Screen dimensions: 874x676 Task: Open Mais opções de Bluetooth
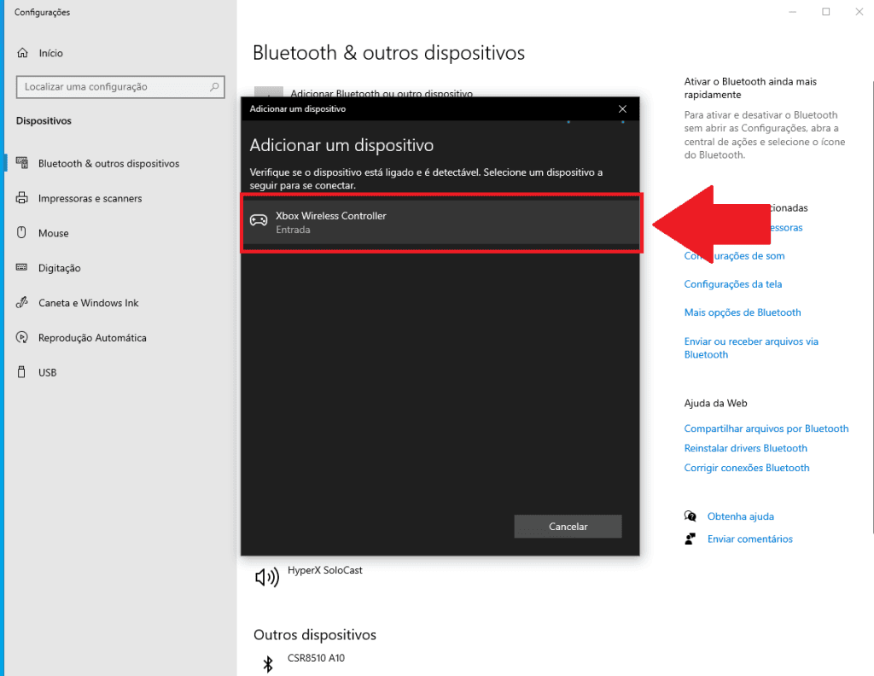point(742,312)
